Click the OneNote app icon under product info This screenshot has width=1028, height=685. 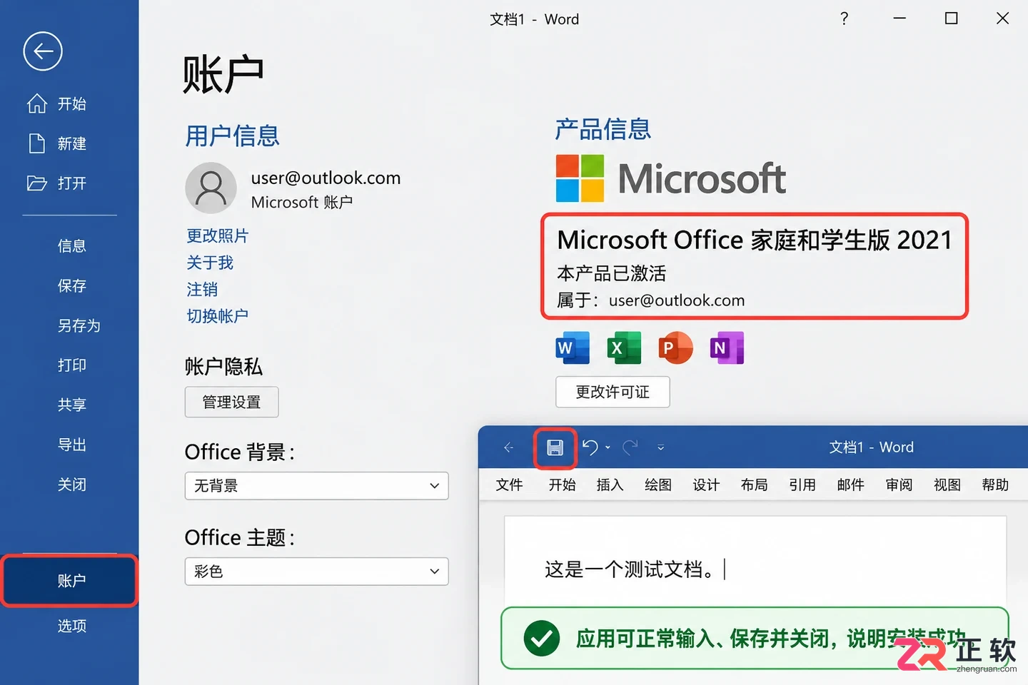pyautogui.click(x=727, y=348)
